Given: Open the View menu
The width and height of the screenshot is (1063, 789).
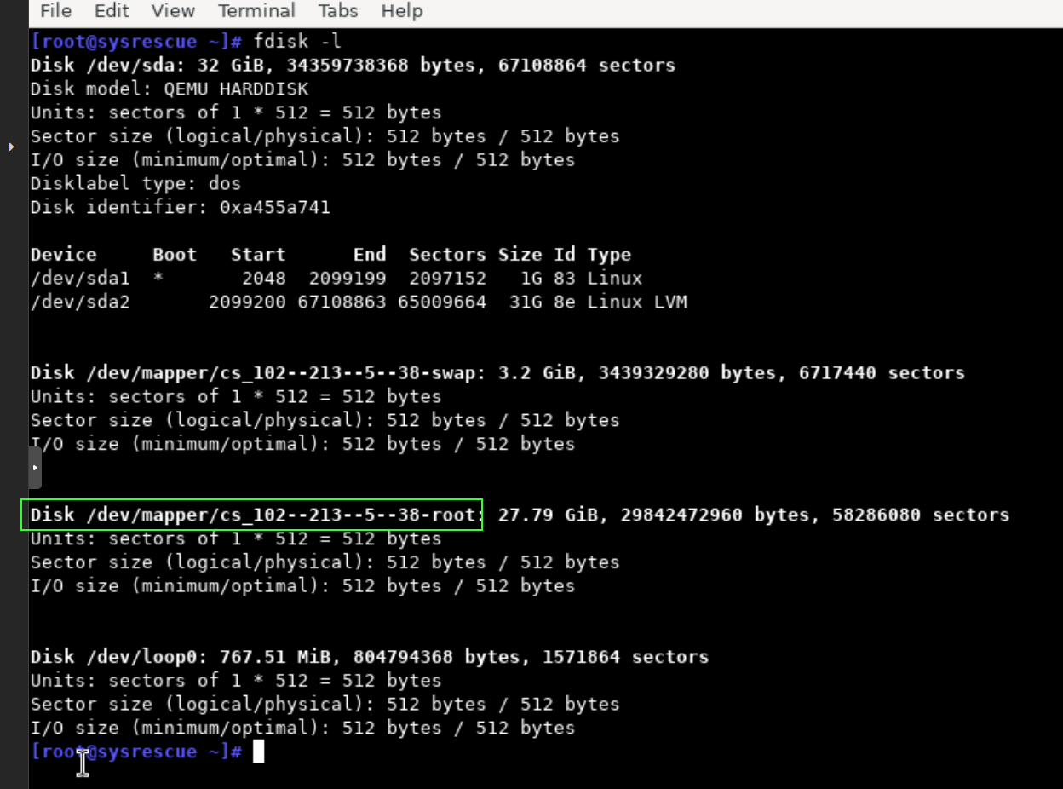Looking at the screenshot, I should (173, 11).
